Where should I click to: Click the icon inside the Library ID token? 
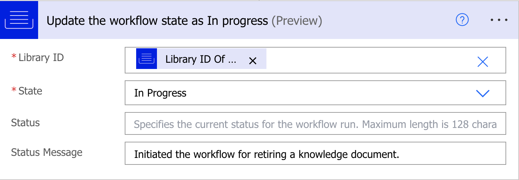coord(147,59)
